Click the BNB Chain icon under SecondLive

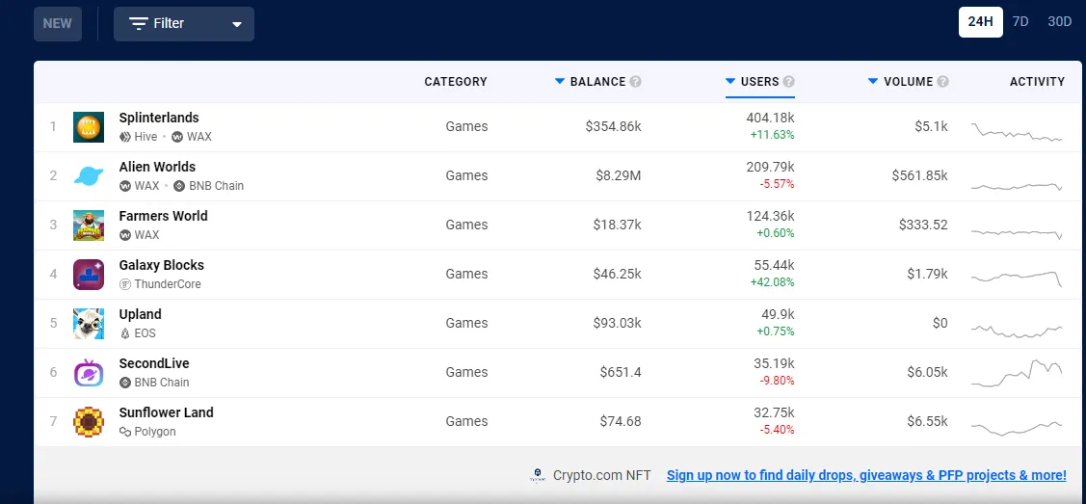coord(125,383)
